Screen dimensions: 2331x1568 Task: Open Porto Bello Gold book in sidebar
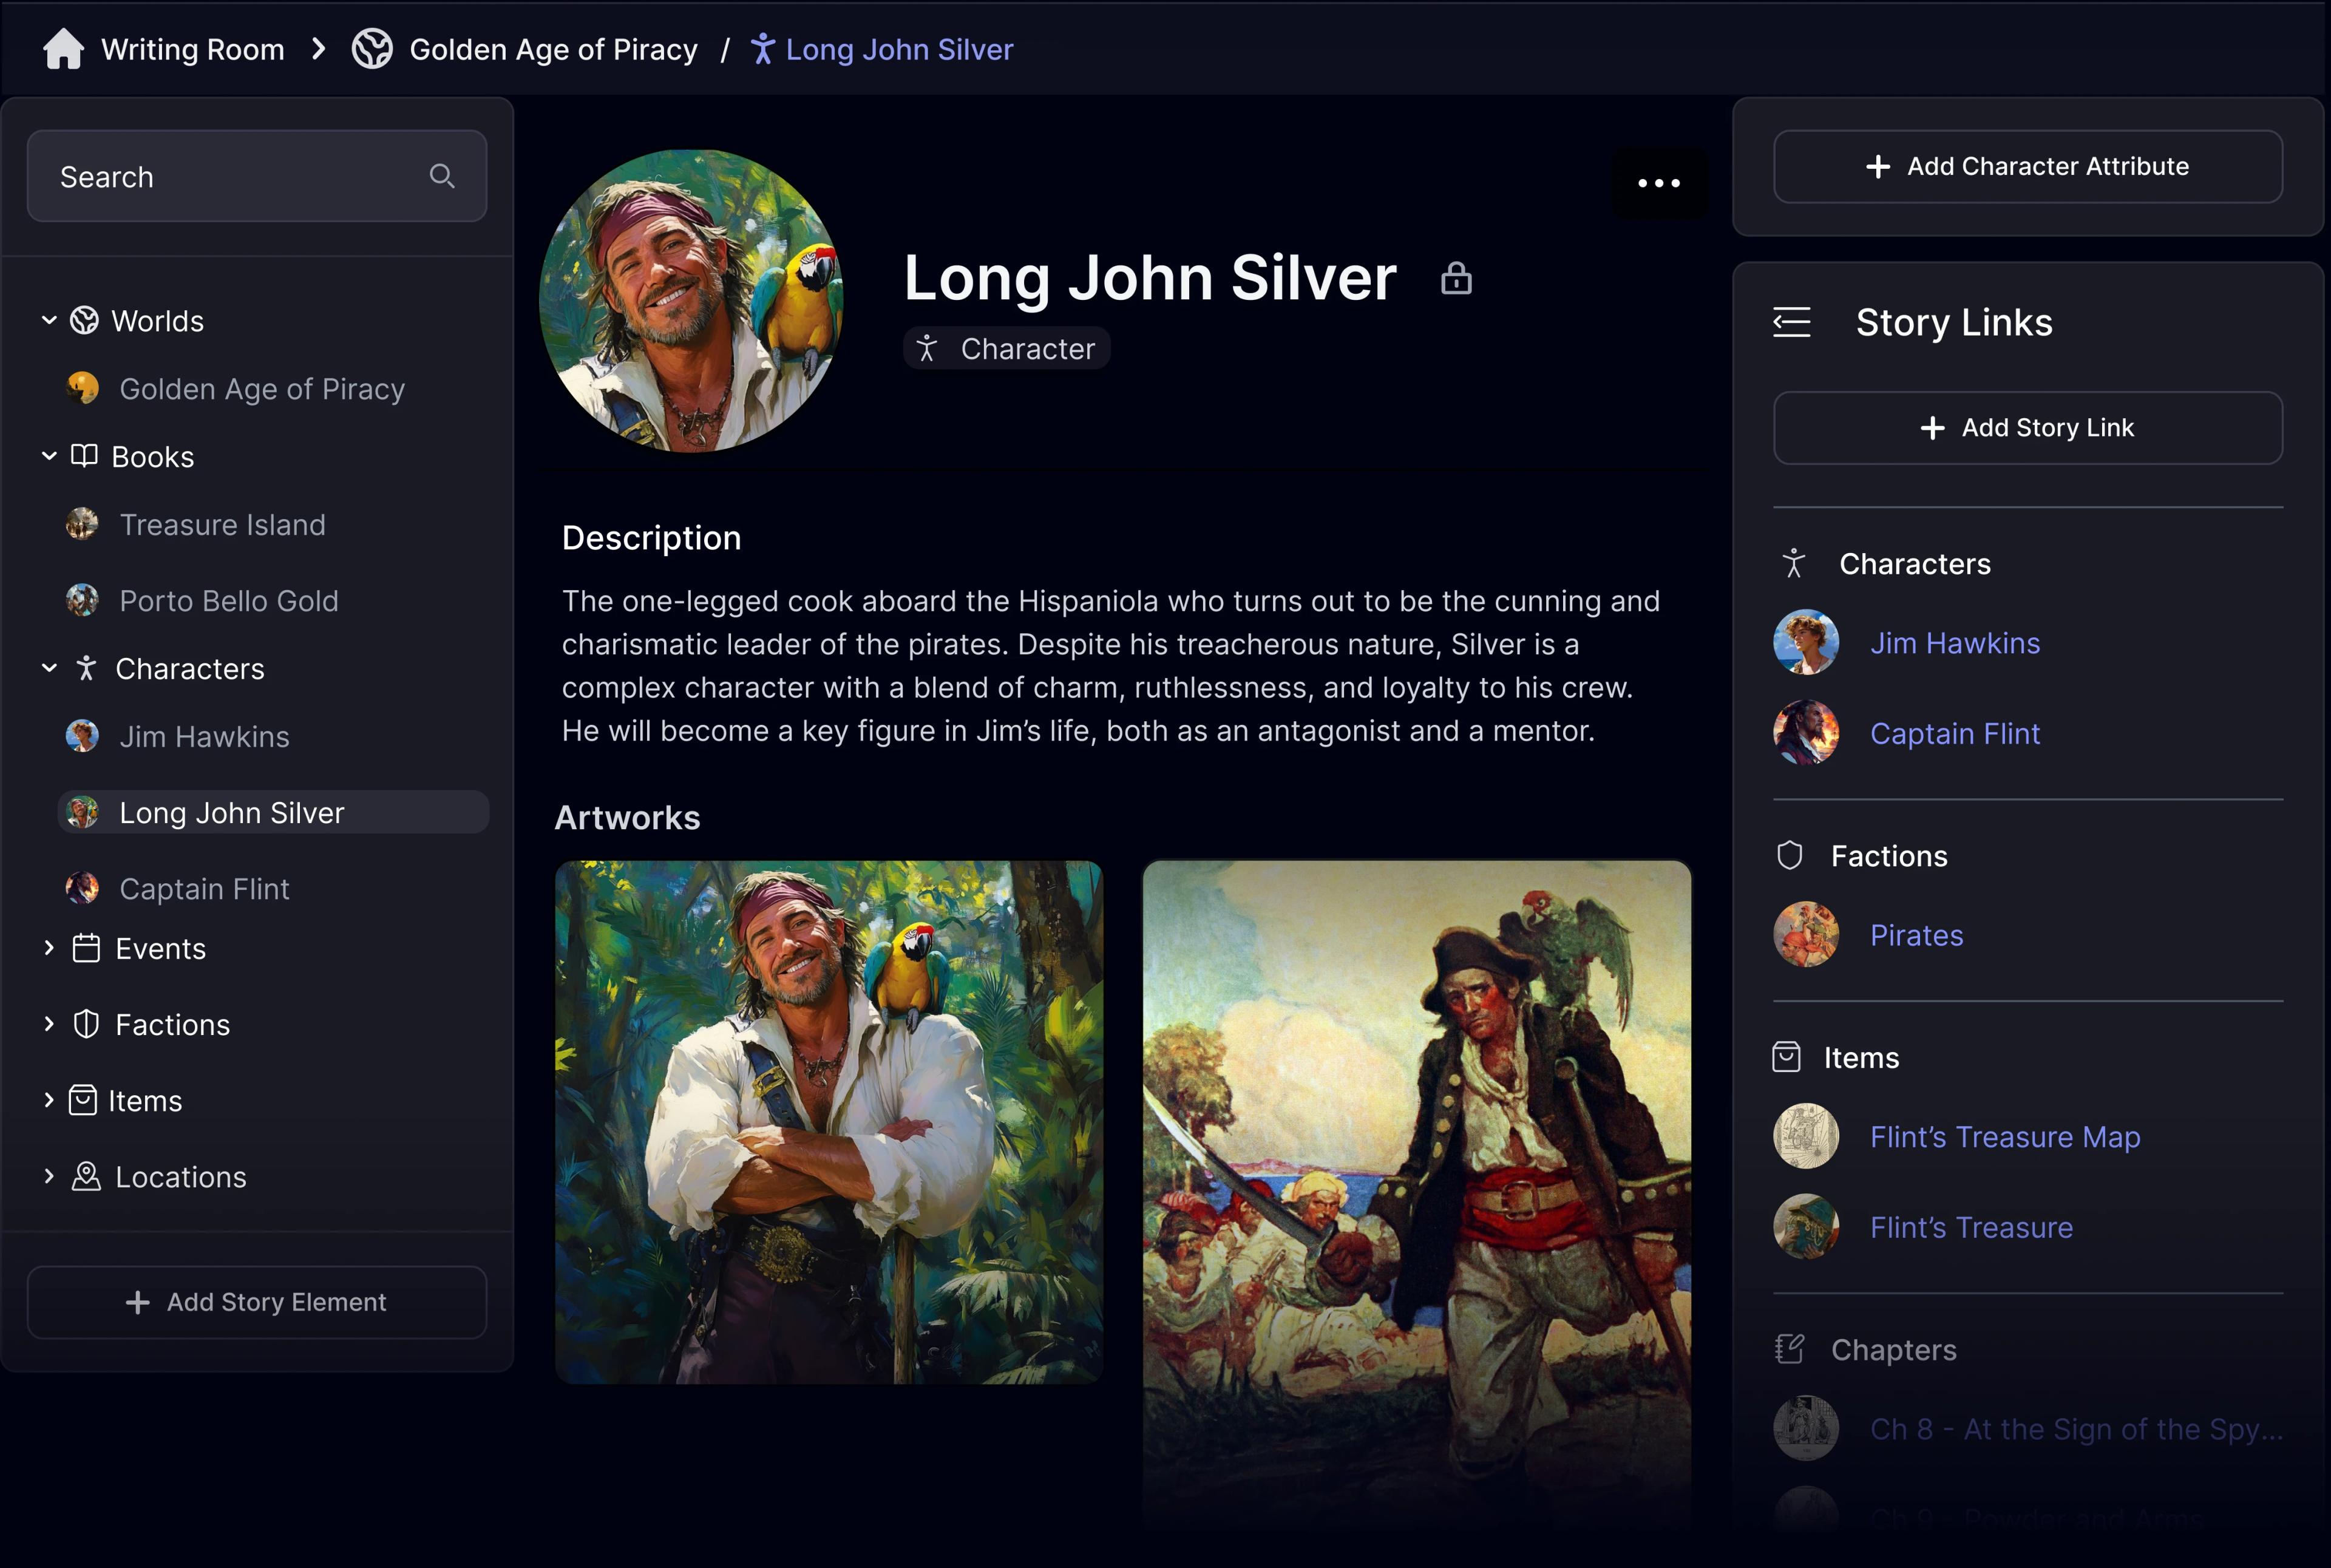(228, 600)
